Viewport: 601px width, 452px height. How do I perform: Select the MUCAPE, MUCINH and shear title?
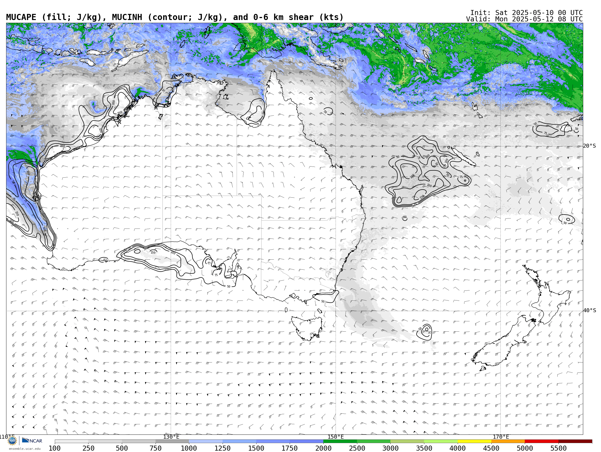point(175,17)
